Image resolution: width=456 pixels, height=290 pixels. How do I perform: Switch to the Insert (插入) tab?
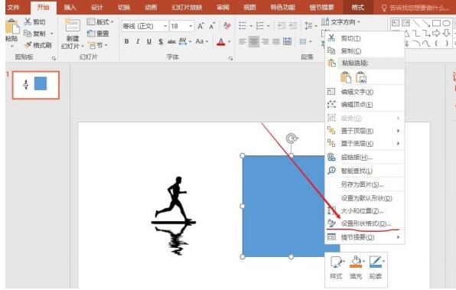tap(70, 8)
